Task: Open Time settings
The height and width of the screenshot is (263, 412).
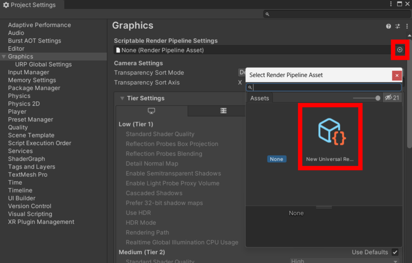Action: pos(15,183)
